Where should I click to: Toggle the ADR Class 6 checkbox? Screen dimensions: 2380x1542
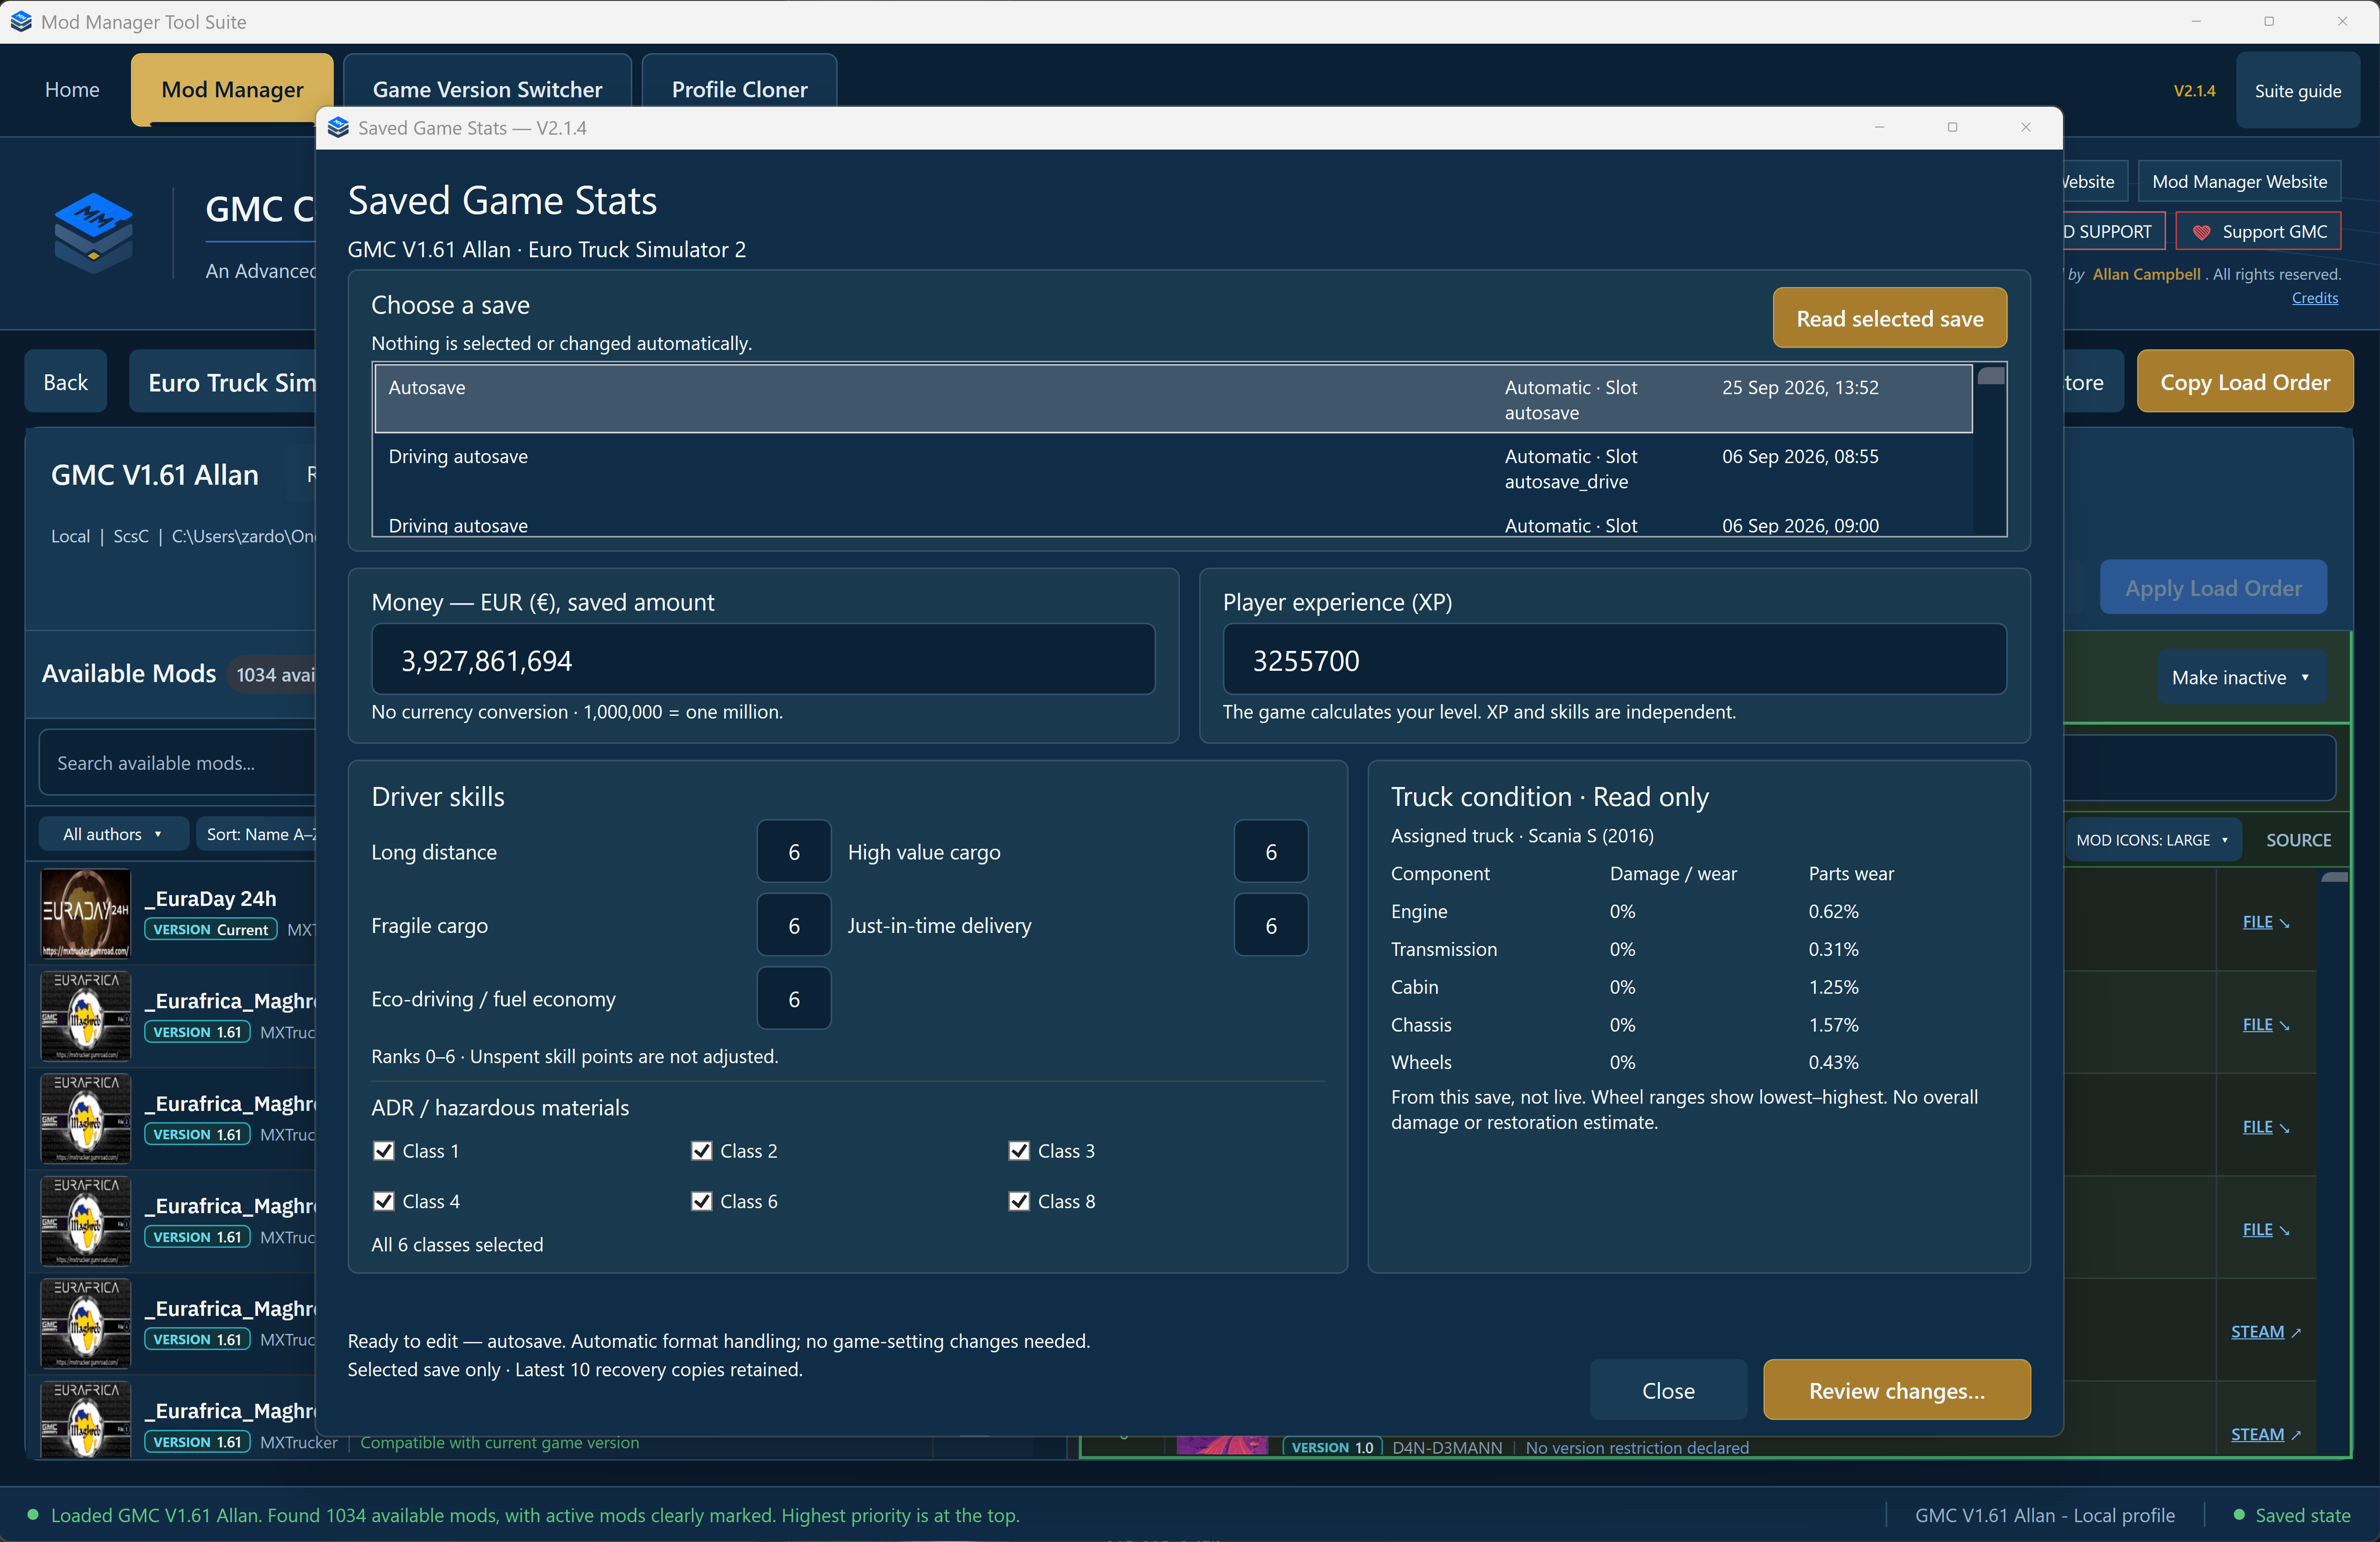[x=701, y=1201]
